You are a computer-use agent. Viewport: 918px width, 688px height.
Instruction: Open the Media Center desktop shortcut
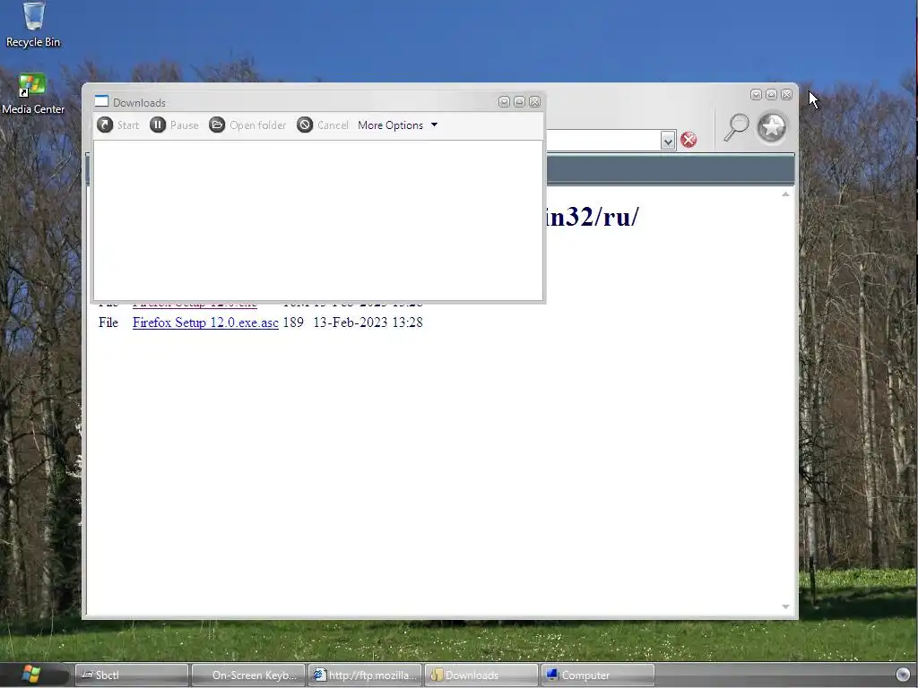click(33, 93)
